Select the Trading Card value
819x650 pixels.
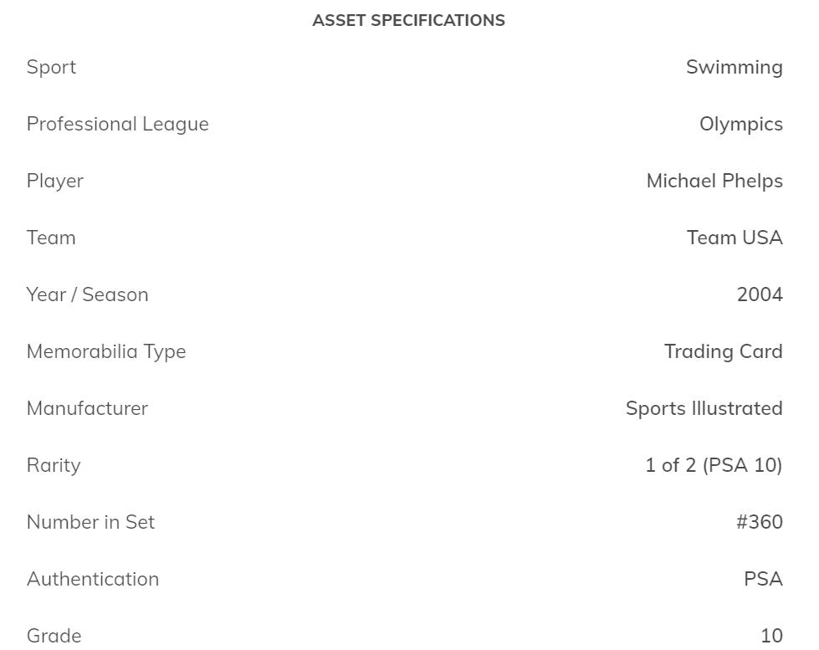[x=723, y=351]
